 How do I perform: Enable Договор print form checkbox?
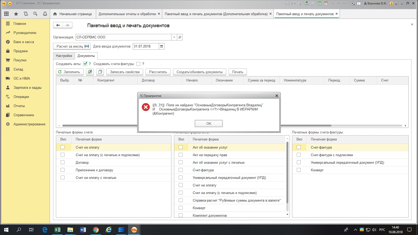tap(62, 162)
